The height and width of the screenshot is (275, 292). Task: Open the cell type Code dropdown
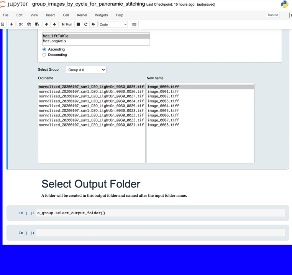pyautogui.click(x=113, y=24)
